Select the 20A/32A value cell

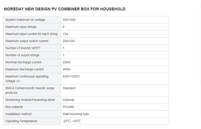coord(69,41)
